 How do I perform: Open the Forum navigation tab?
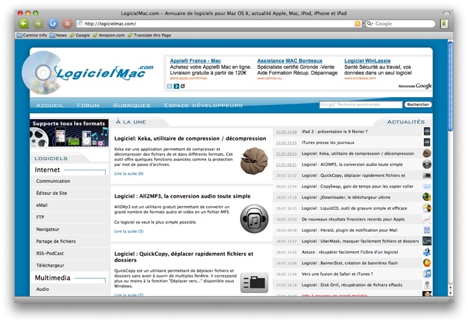point(88,105)
